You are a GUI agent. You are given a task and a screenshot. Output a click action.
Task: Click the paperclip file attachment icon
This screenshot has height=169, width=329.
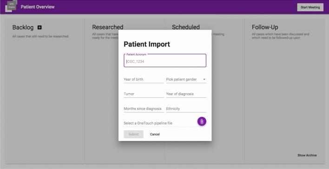[x=202, y=122]
